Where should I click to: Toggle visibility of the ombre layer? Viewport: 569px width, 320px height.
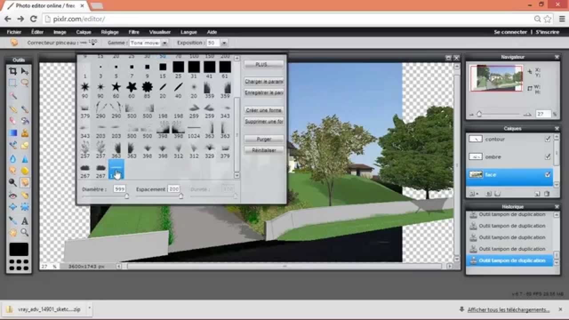548,157
